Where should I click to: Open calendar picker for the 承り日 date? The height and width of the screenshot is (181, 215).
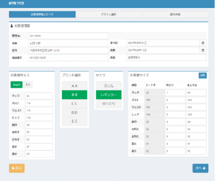(x=203, y=43)
